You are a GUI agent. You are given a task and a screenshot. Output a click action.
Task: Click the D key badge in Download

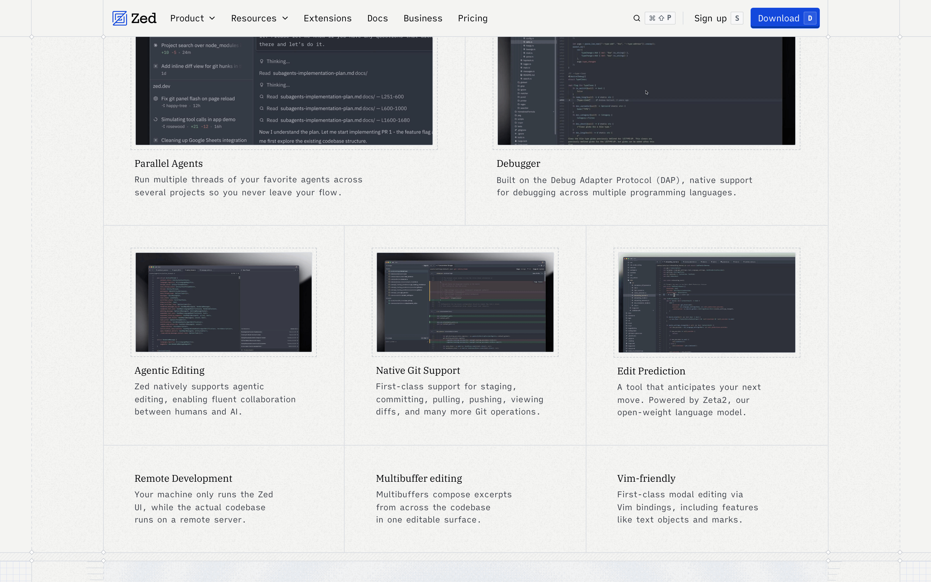click(x=810, y=18)
